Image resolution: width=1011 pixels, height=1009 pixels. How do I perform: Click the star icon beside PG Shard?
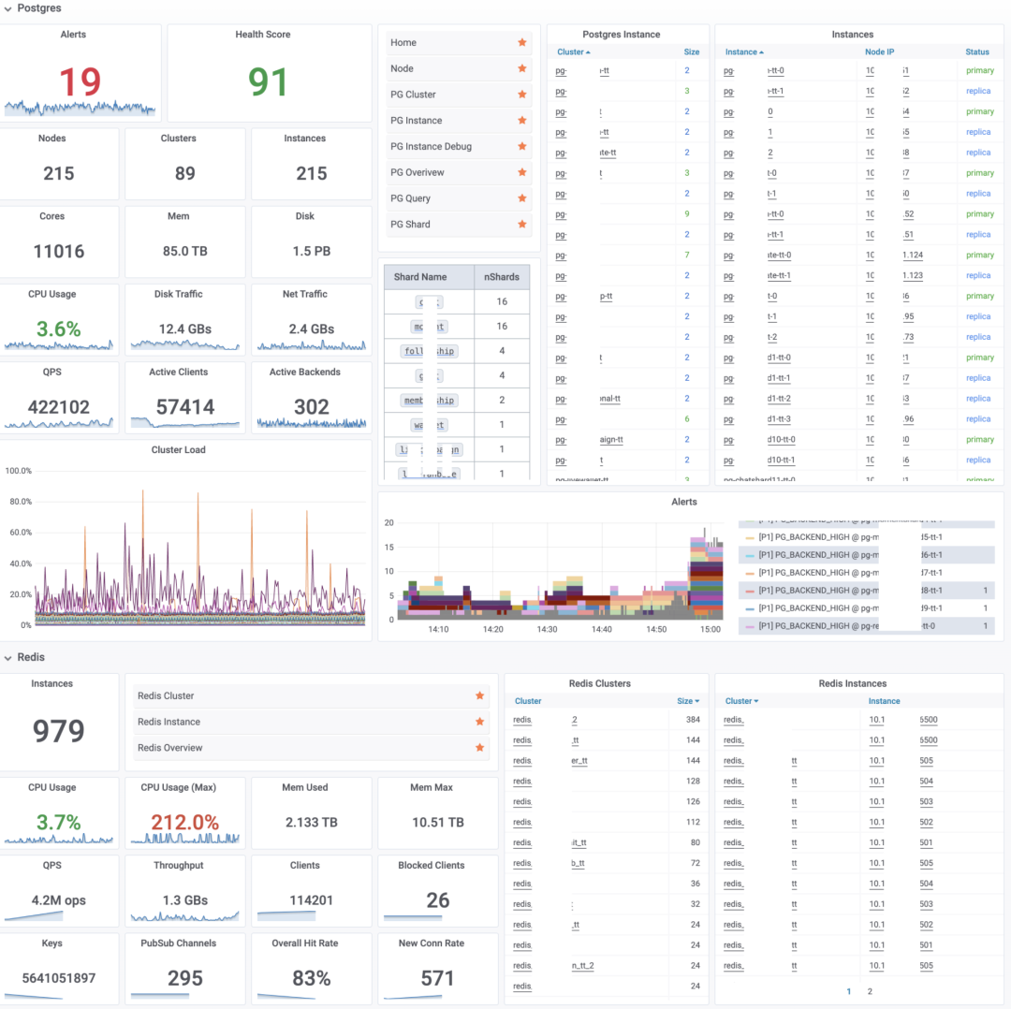click(x=522, y=225)
